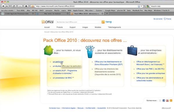Close the 'Crédit Agricole' tab
This screenshot has width=174, height=112.
click(x=33, y=14)
